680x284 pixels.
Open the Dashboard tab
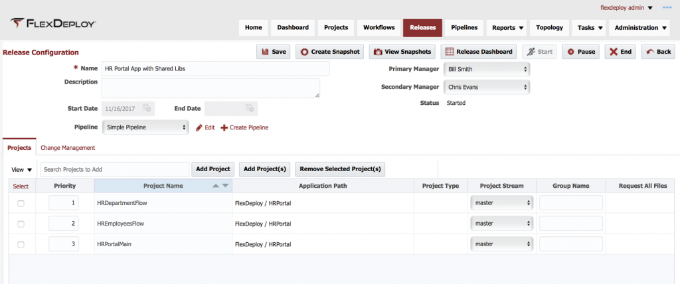(x=293, y=28)
